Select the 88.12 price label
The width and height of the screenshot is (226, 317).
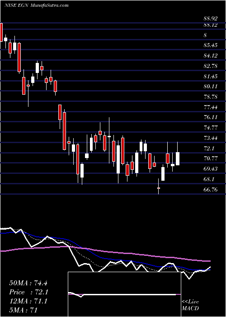211,25
